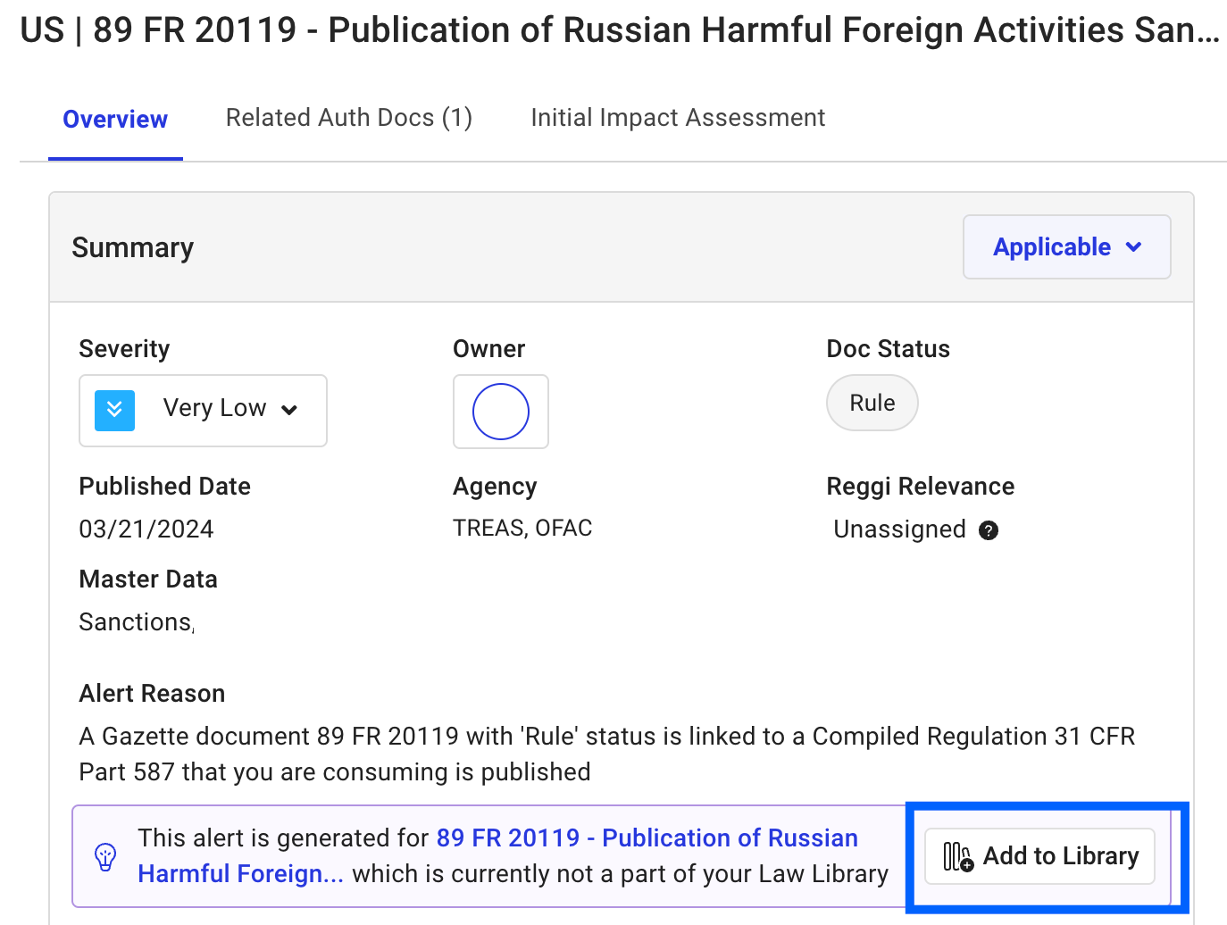The image size is (1227, 925).
Task: Click the help question mark beside Unassigned
Action: (988, 530)
